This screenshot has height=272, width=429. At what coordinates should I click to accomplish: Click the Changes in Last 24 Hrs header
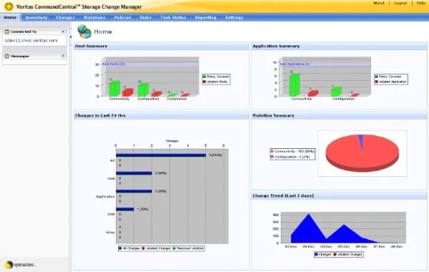pyautogui.click(x=162, y=115)
